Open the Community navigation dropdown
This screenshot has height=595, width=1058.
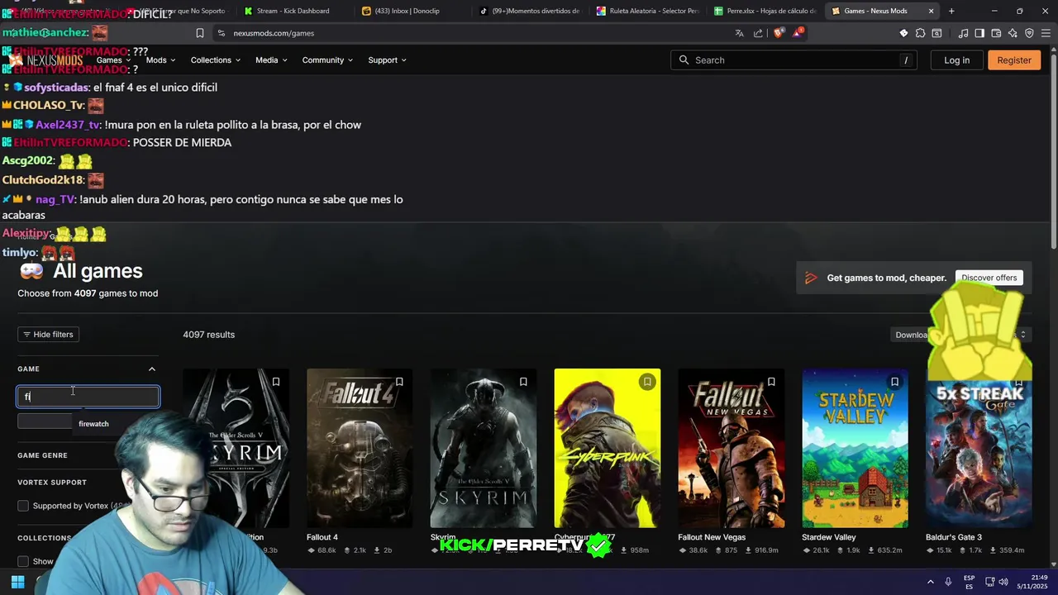coord(327,59)
